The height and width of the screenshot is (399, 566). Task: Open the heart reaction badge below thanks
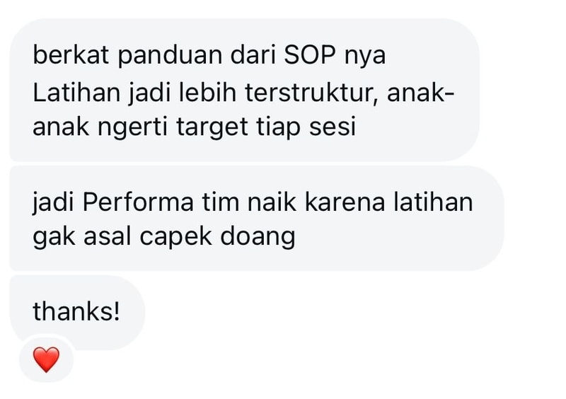click(46, 359)
